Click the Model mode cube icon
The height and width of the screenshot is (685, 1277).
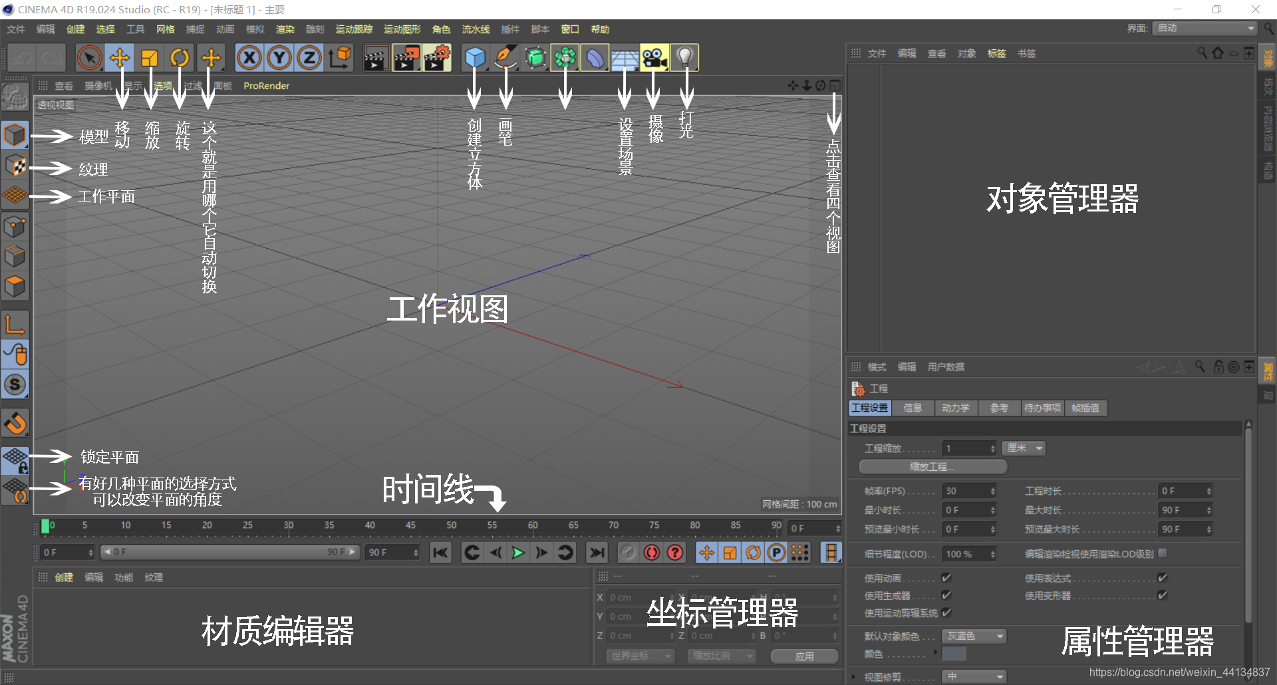[15, 135]
